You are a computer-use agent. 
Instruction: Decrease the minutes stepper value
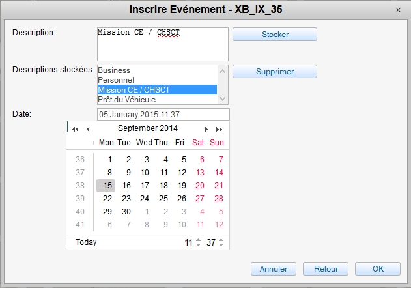221,246
